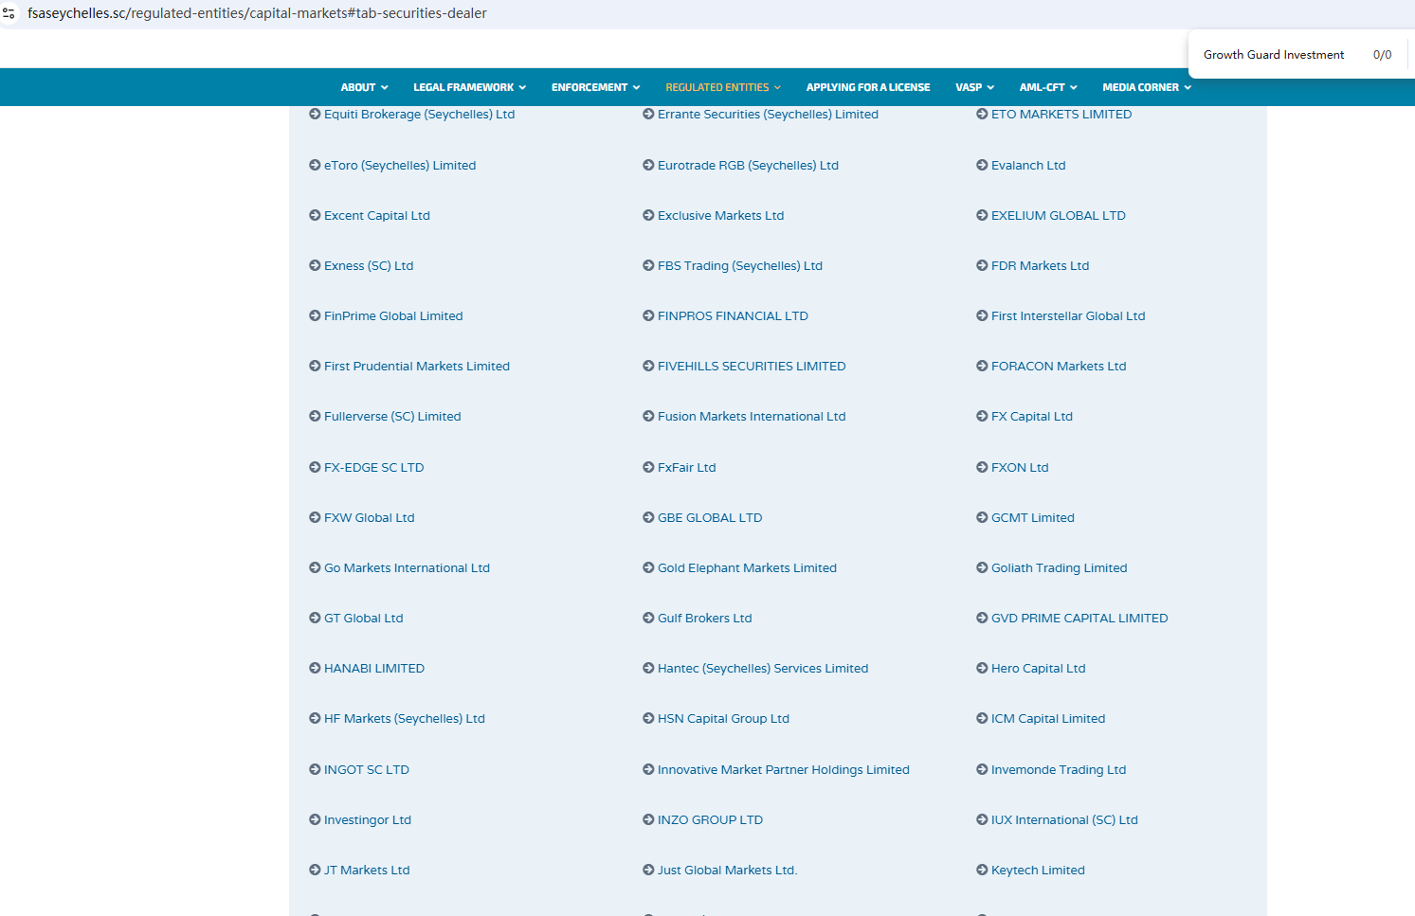
Task: Open Go Markets International Ltd link
Action: click(407, 567)
